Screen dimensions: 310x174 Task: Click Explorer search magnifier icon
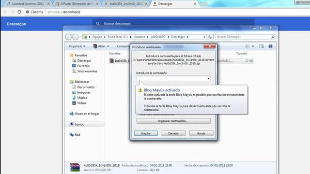tap(273, 37)
